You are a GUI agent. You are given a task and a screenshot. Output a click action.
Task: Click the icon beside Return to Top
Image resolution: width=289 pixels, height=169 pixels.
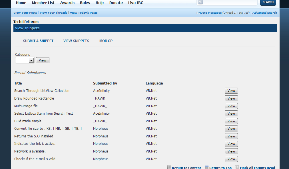(x=207, y=167)
